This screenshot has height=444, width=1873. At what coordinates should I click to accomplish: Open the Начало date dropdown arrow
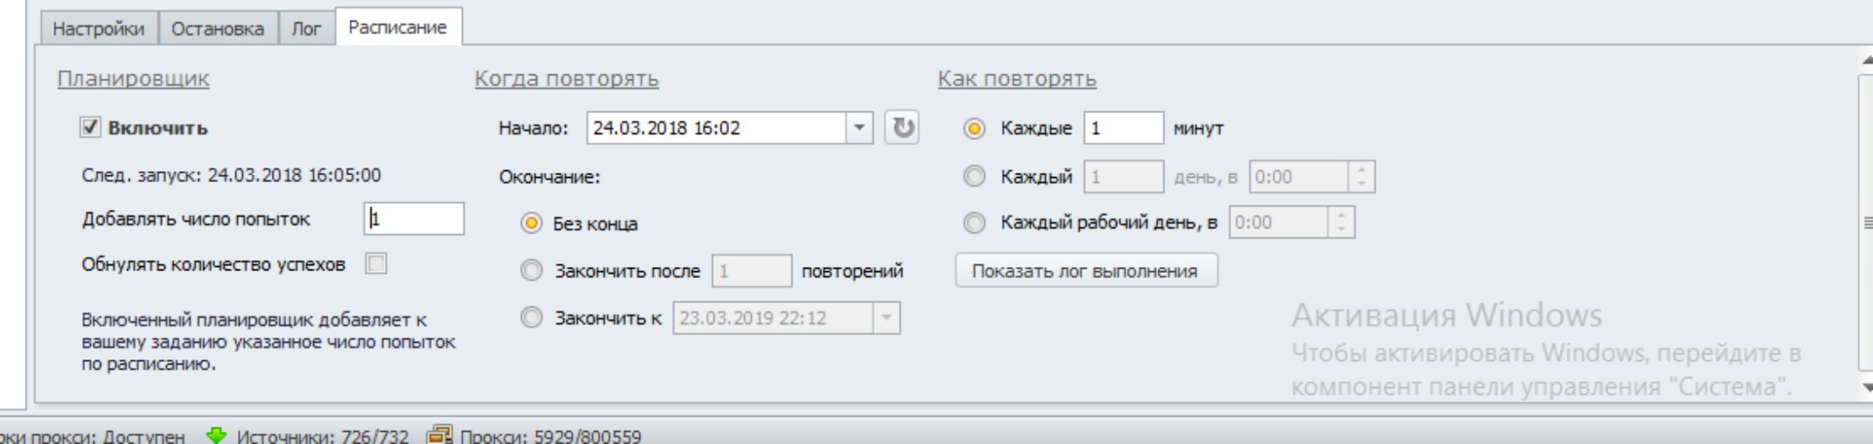coord(859,128)
